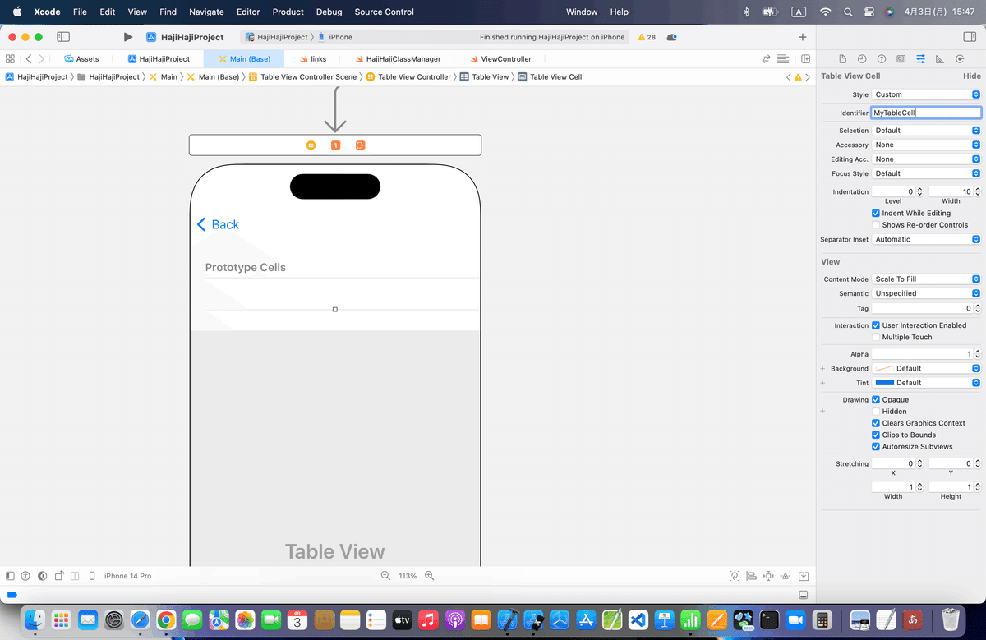Click Table View in the jump bar

click(x=484, y=76)
